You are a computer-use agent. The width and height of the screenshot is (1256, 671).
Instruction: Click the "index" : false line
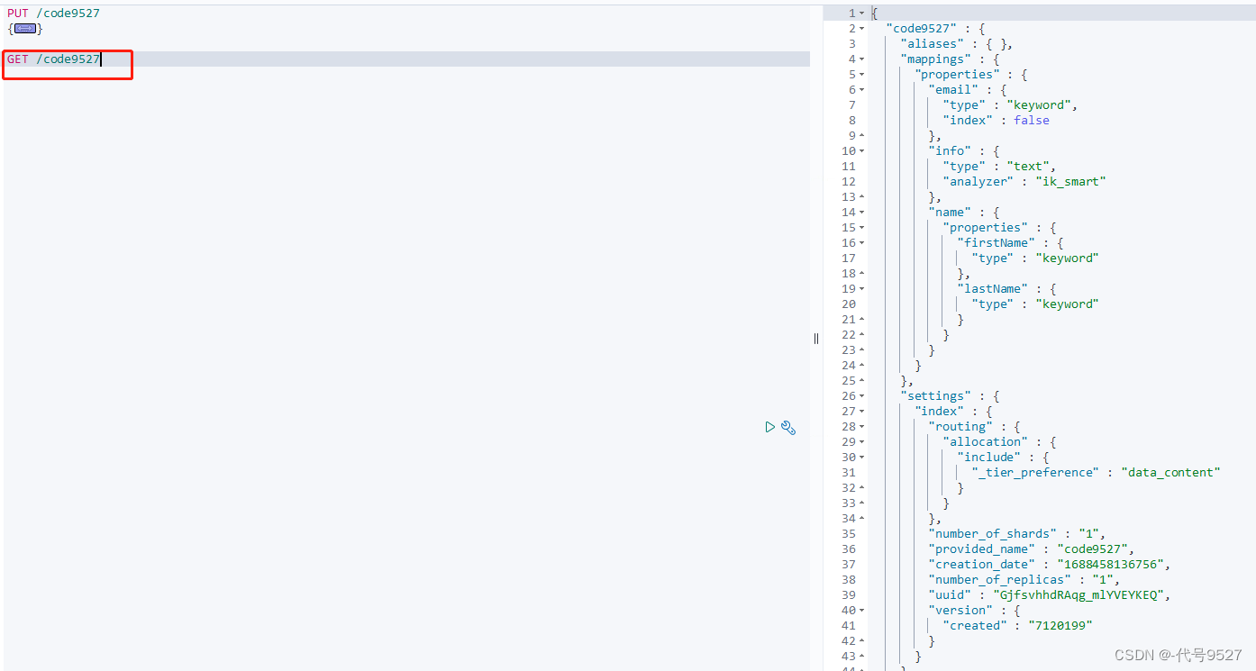pyautogui.click(x=996, y=120)
